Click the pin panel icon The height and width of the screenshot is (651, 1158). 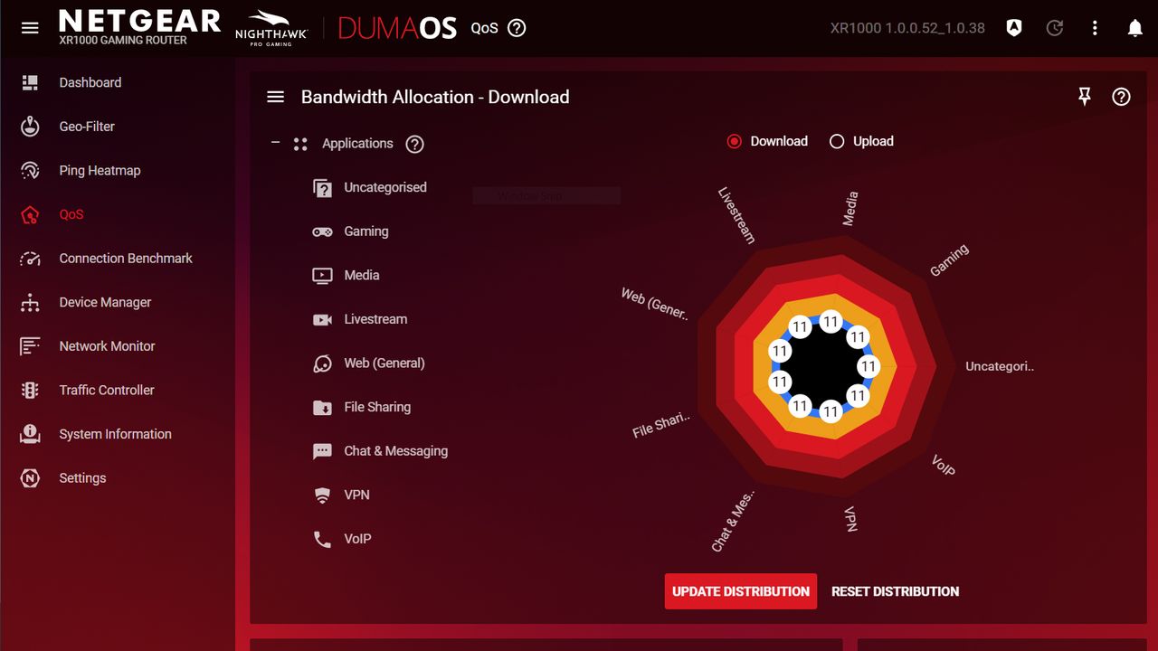pyautogui.click(x=1085, y=97)
